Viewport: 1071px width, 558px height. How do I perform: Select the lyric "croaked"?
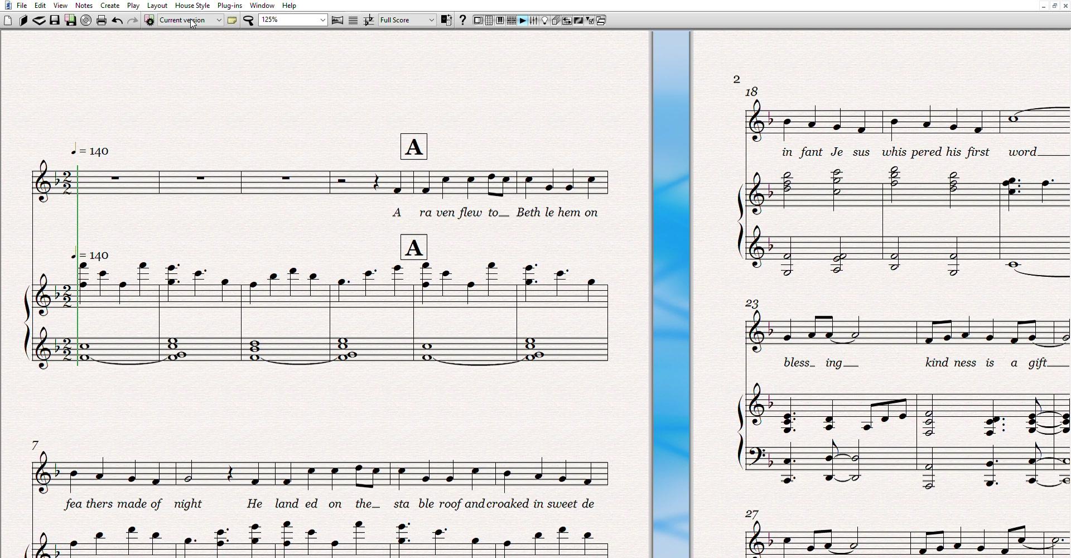tap(508, 504)
